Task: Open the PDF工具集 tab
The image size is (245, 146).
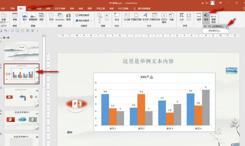Action: (x=123, y=9)
